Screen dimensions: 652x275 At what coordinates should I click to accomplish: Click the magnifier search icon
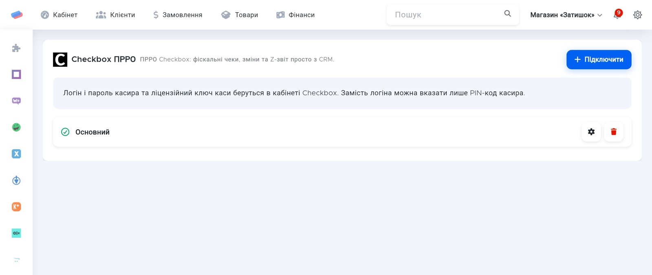click(x=507, y=13)
